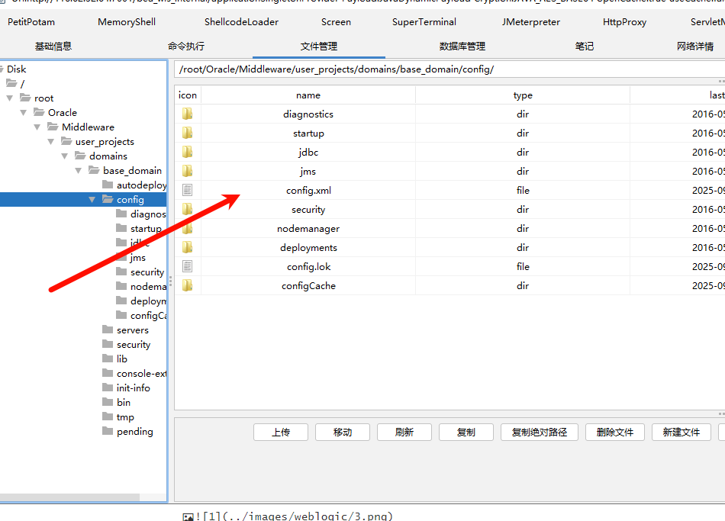Collapse the user_projects tree node
This screenshot has width=725, height=521.
click(50, 142)
